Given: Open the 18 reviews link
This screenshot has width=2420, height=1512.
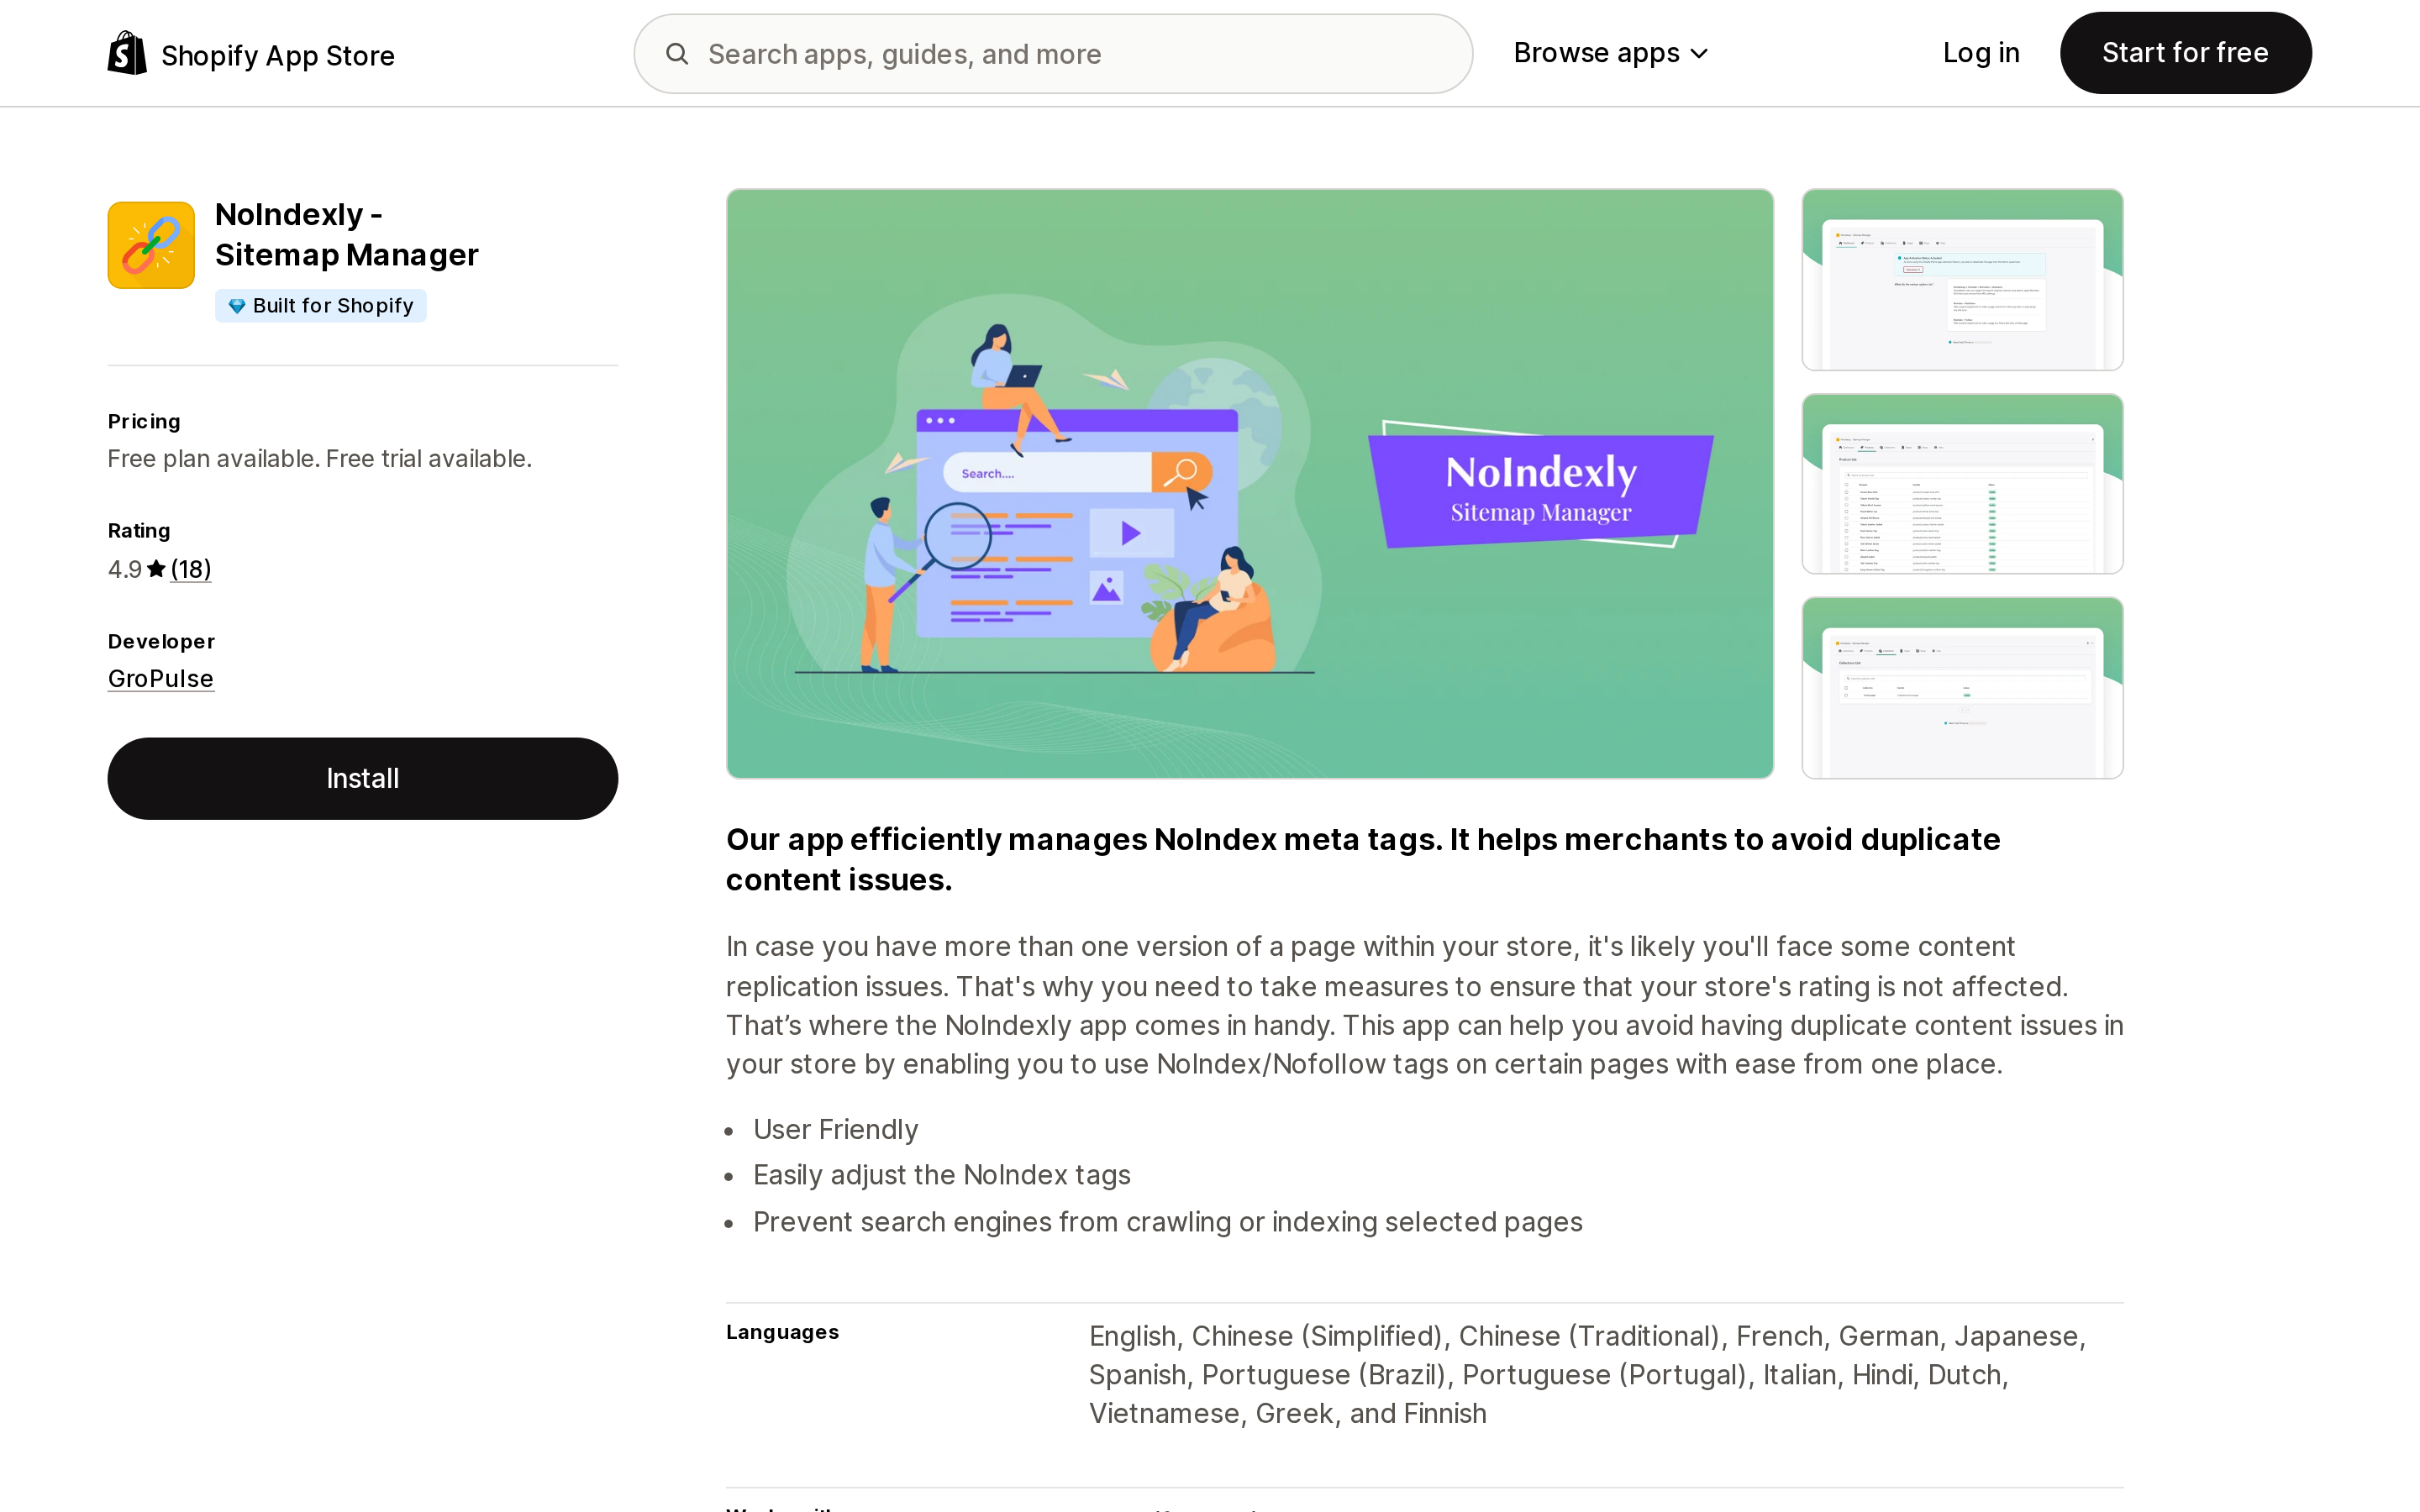Looking at the screenshot, I should click(x=190, y=569).
